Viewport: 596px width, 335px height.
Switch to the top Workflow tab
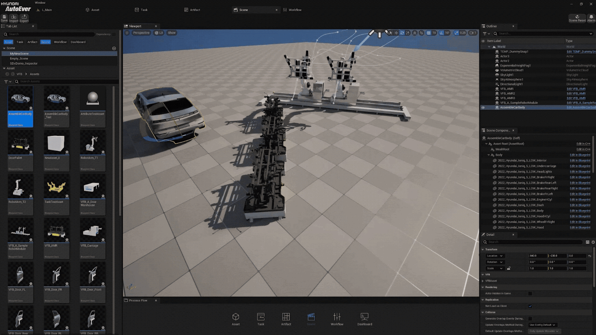[292, 10]
